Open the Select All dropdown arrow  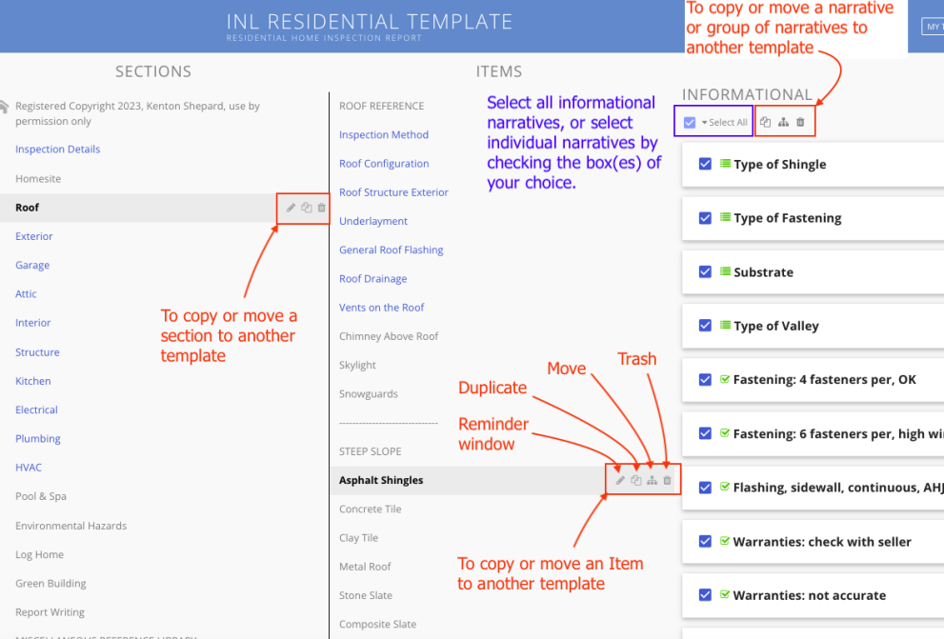coord(705,121)
